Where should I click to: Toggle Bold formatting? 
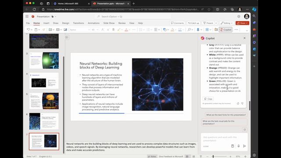pyautogui.click(x=113, y=30)
